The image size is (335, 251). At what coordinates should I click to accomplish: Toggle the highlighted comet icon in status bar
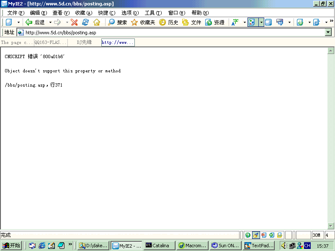click(256, 235)
